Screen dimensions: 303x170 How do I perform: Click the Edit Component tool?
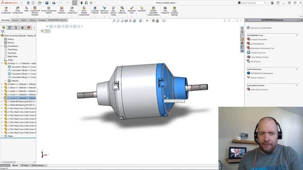click(x=6, y=10)
